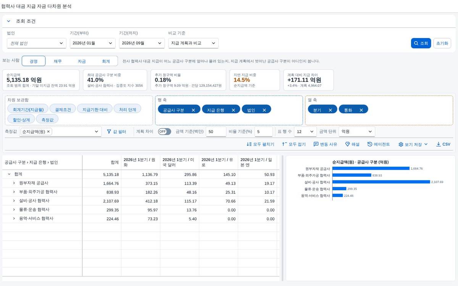Select the 자금 viewer tab
This screenshot has height=286, width=458.
point(82,61)
